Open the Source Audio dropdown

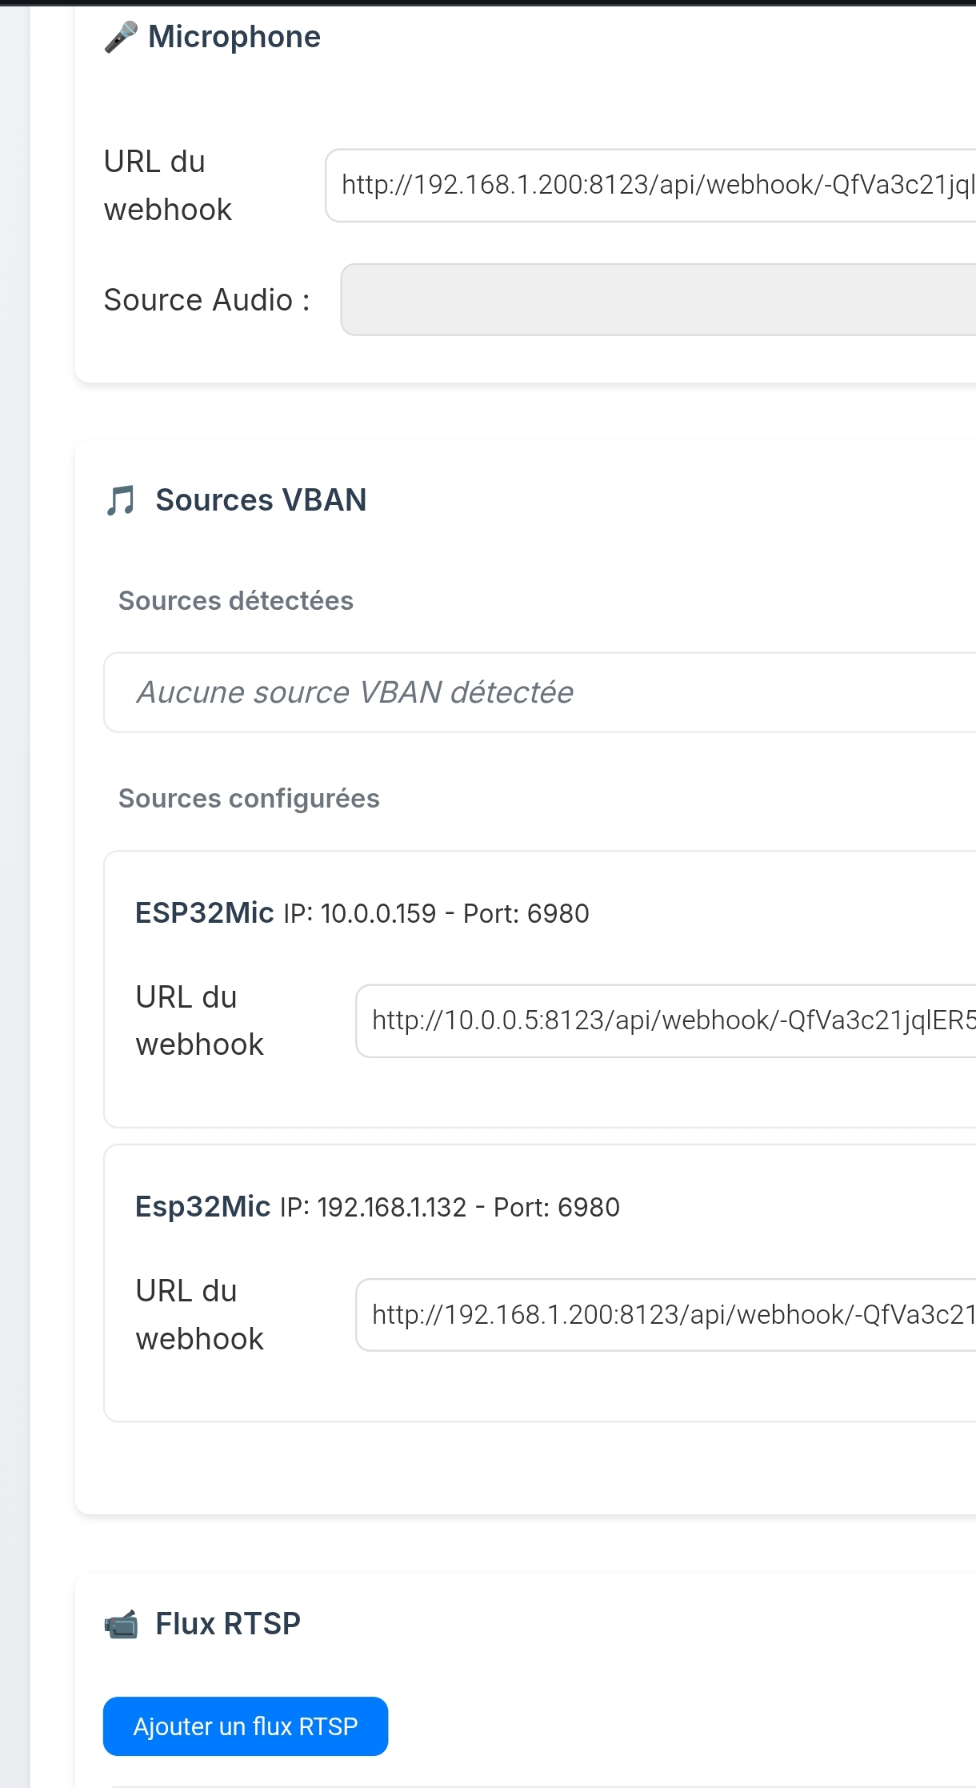658,299
